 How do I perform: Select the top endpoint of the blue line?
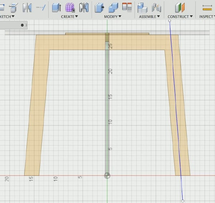coord(170,21)
